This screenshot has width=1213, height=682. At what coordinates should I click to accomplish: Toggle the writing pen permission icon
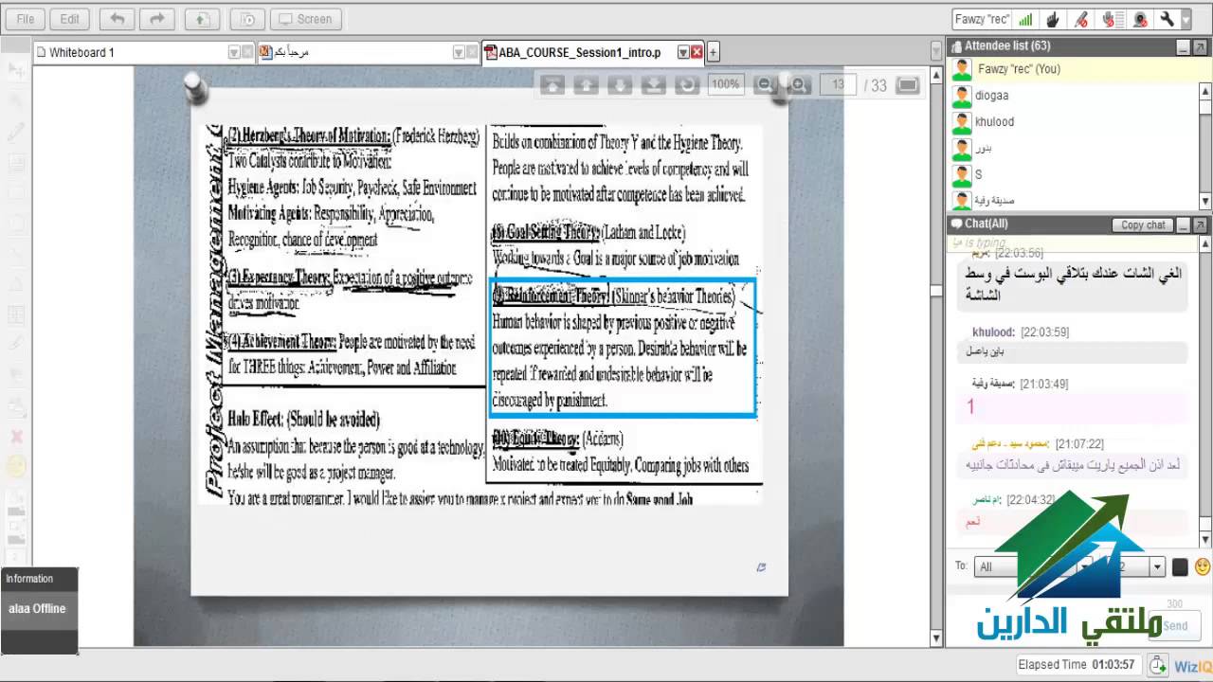point(1080,19)
